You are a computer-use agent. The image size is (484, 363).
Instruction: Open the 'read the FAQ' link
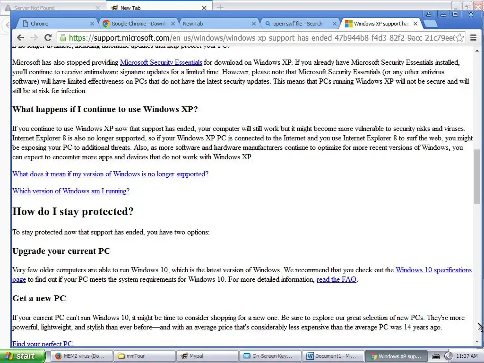pyautogui.click(x=337, y=280)
